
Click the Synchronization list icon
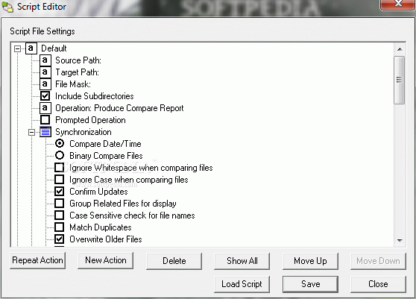pos(45,132)
